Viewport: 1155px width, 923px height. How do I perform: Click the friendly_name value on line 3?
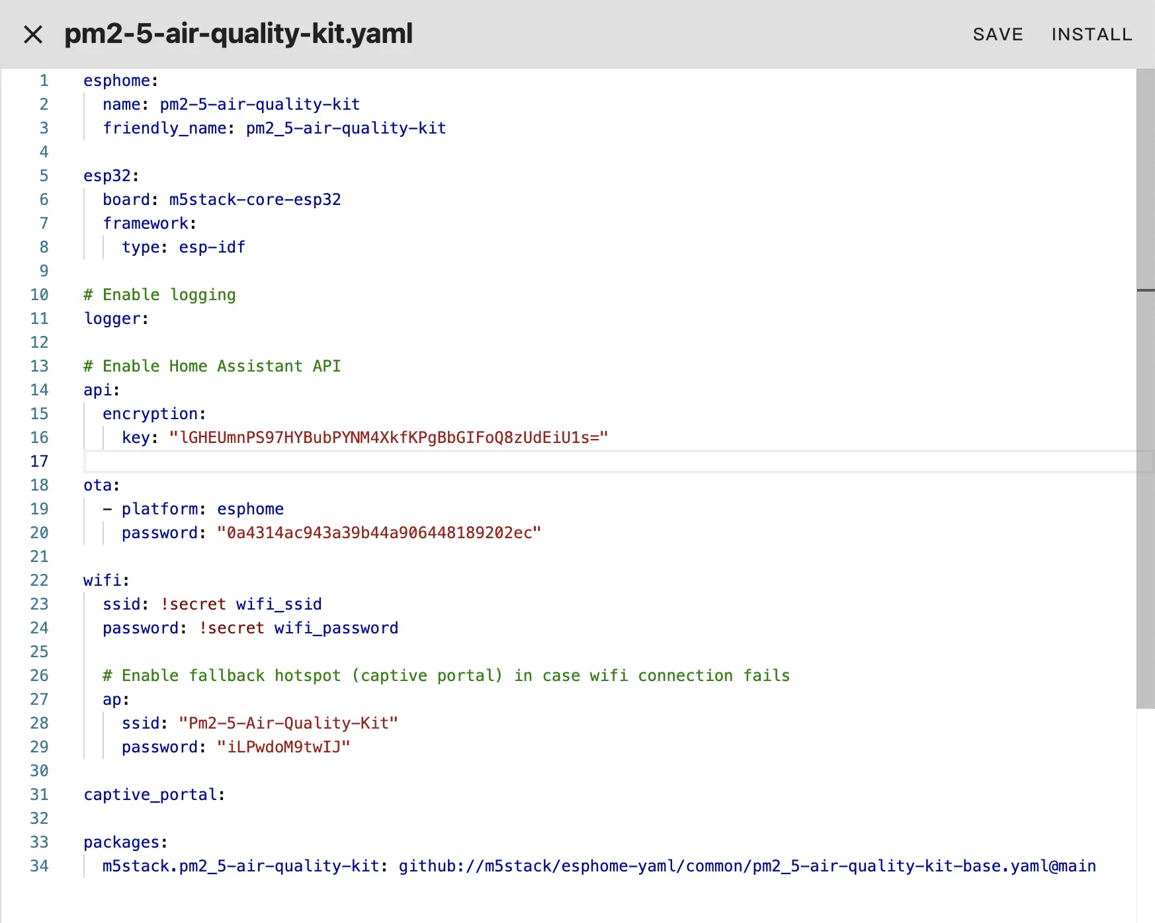click(346, 128)
